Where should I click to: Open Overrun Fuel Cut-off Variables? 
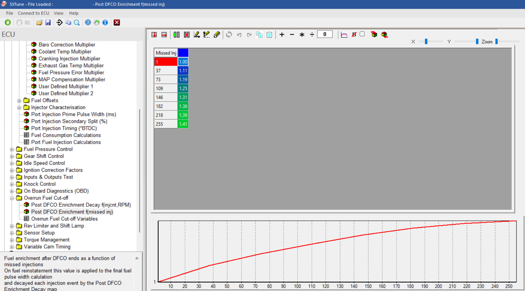[64, 219]
